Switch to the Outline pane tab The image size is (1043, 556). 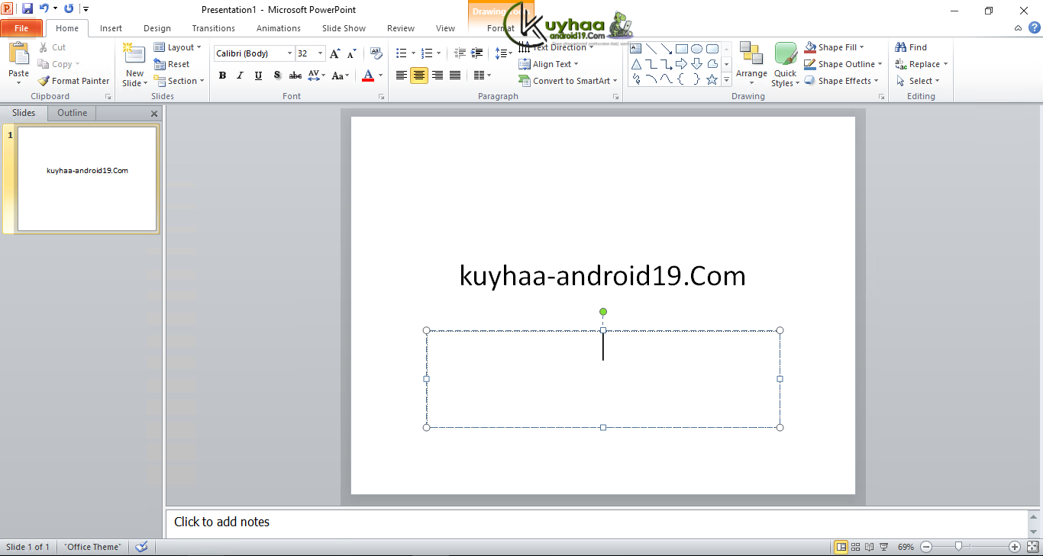pyautogui.click(x=73, y=113)
